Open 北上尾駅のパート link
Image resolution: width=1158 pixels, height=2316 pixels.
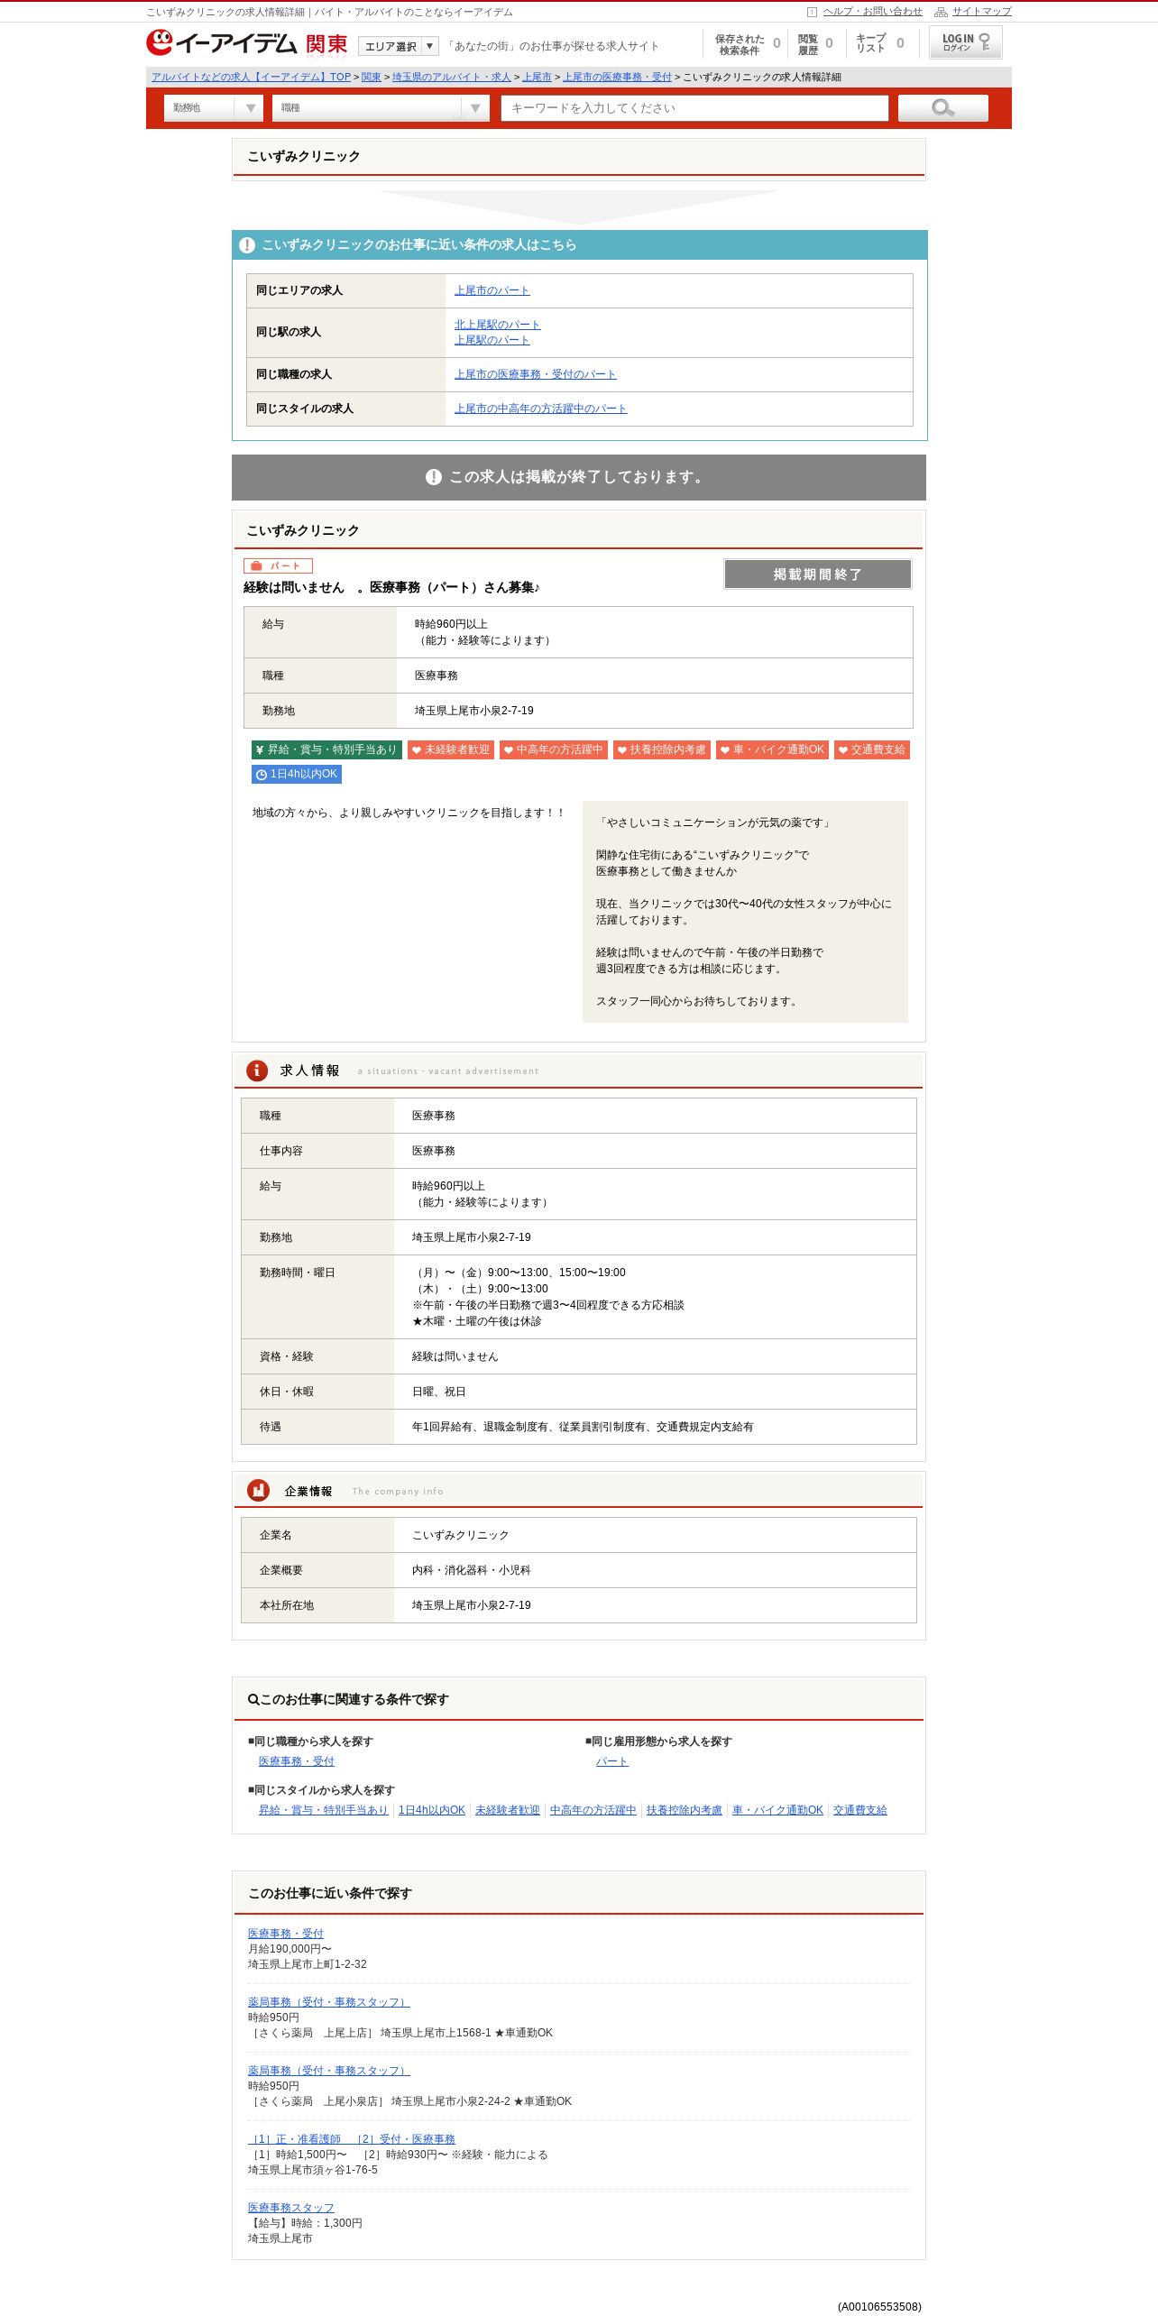pyautogui.click(x=497, y=325)
